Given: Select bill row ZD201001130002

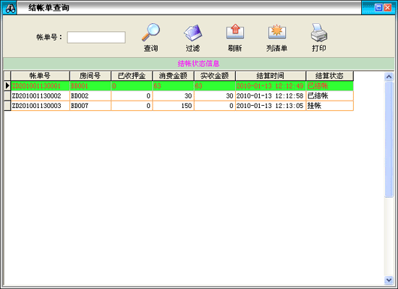Looking at the screenshot, I should [182, 96].
